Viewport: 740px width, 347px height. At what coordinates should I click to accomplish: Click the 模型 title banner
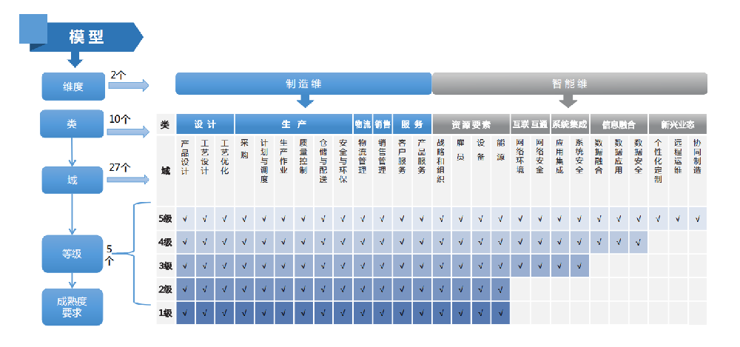tap(92, 36)
